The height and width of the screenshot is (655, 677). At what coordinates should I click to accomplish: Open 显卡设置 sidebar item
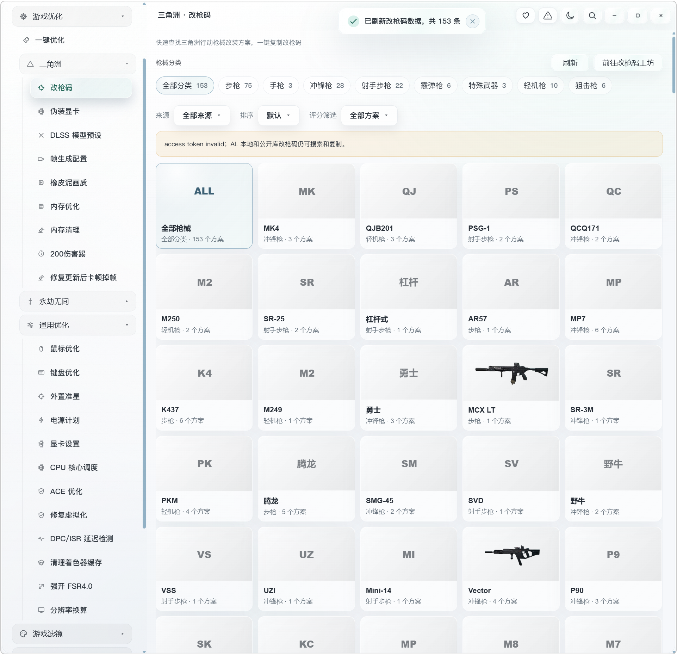point(81,444)
